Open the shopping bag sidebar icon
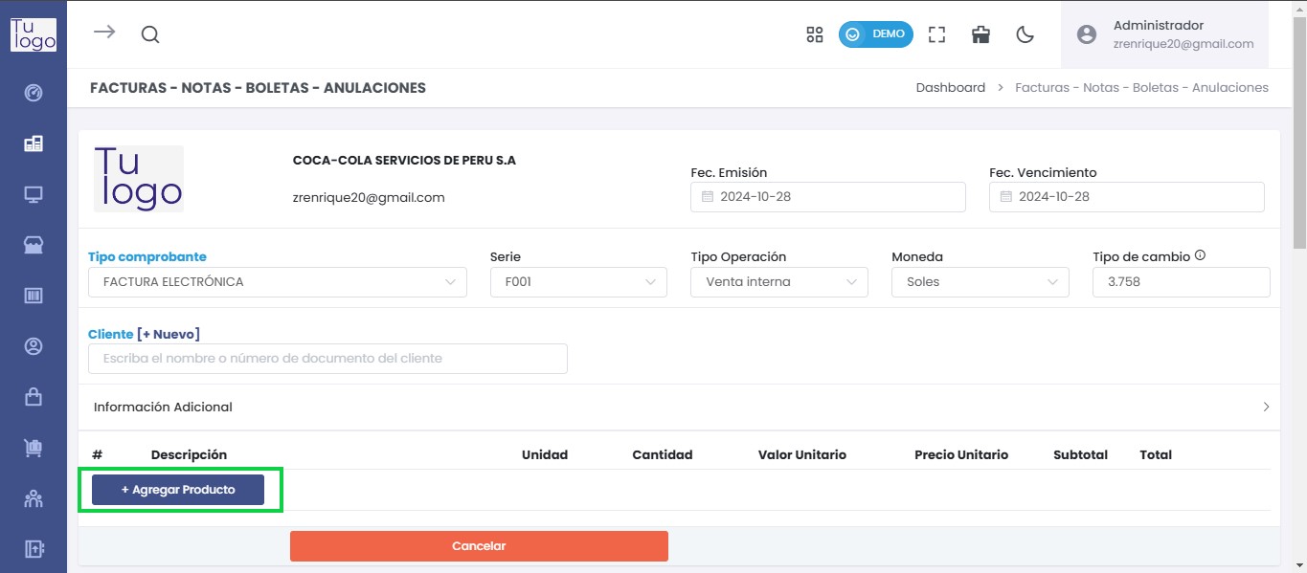This screenshot has height=573, width=1307. (34, 396)
